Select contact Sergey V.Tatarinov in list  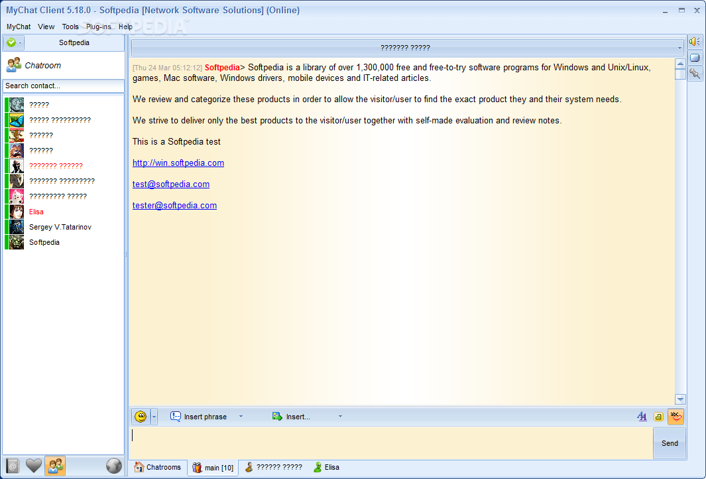pyautogui.click(x=60, y=227)
